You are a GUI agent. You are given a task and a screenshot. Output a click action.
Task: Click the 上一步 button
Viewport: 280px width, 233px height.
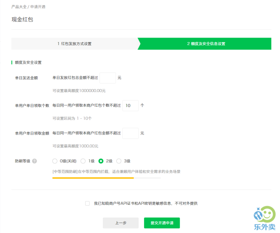pyautogui.click(x=120, y=223)
